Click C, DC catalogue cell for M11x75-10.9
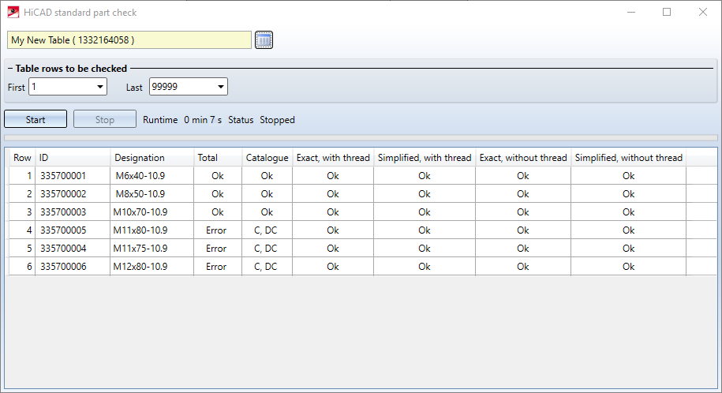Viewport: 722px width, 393px height. 266,249
